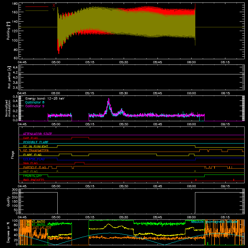Click the 60 tick on Pointing axis
Image resolution: width=248 pixels, height=248 pixels.
[16, 58]
